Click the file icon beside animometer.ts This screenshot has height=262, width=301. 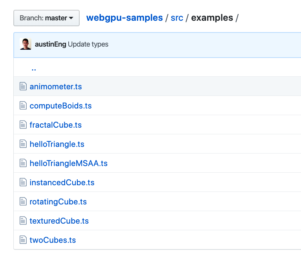23,87
